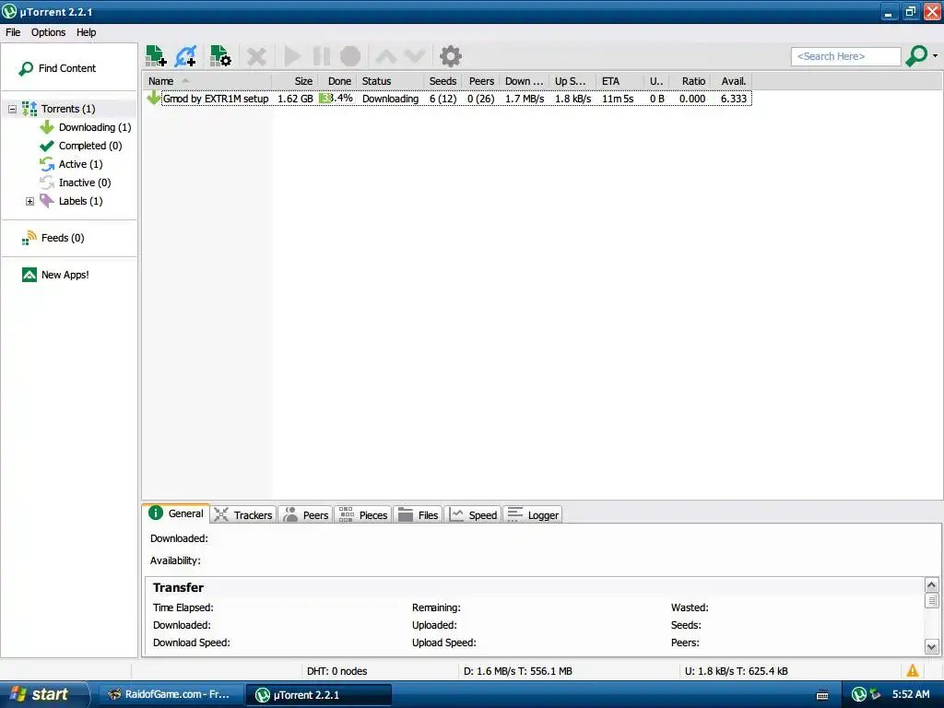Switch to the Files tab
This screenshot has height=708, width=944.
[418, 514]
